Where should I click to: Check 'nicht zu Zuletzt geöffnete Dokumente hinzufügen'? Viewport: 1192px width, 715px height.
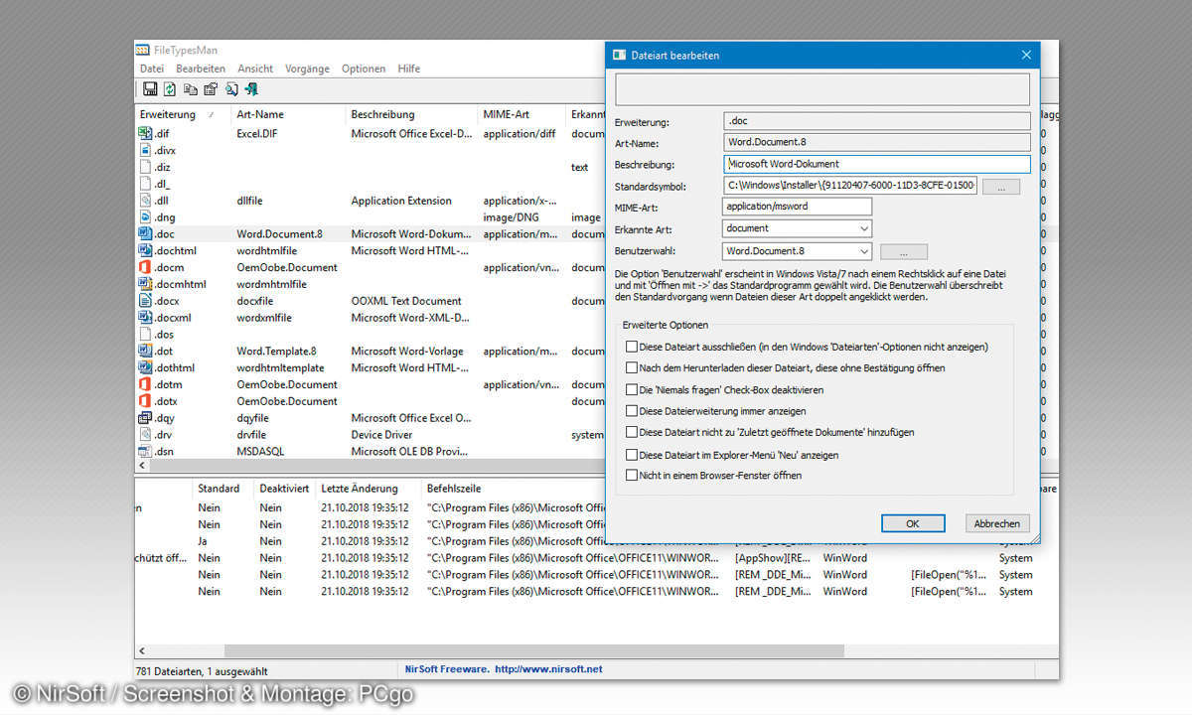(632, 432)
